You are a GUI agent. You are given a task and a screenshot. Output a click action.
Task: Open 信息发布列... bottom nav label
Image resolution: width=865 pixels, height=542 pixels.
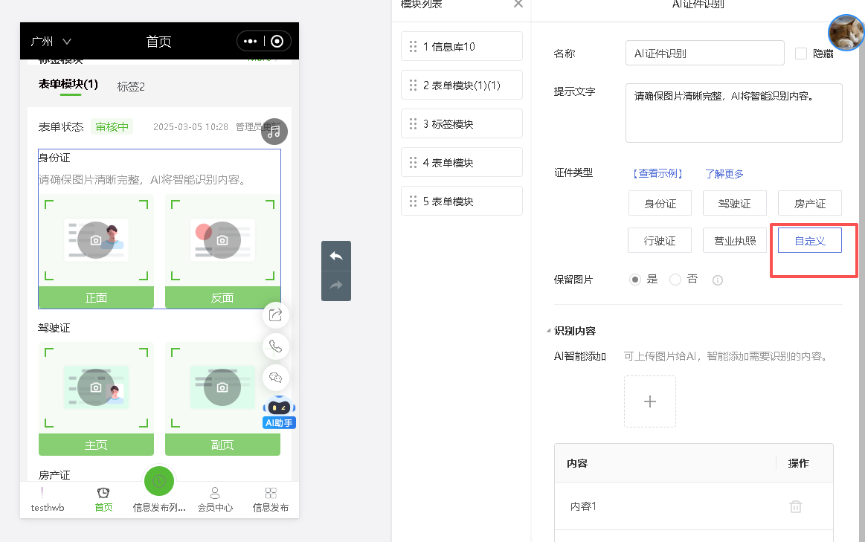coord(159,507)
